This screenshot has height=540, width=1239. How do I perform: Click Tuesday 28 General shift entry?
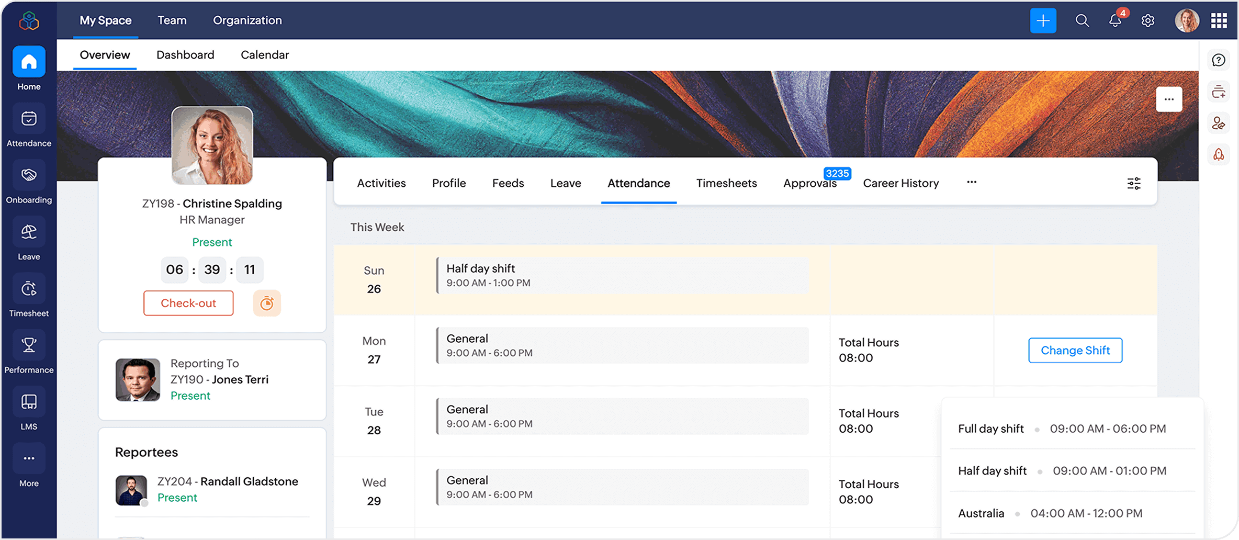click(x=623, y=417)
